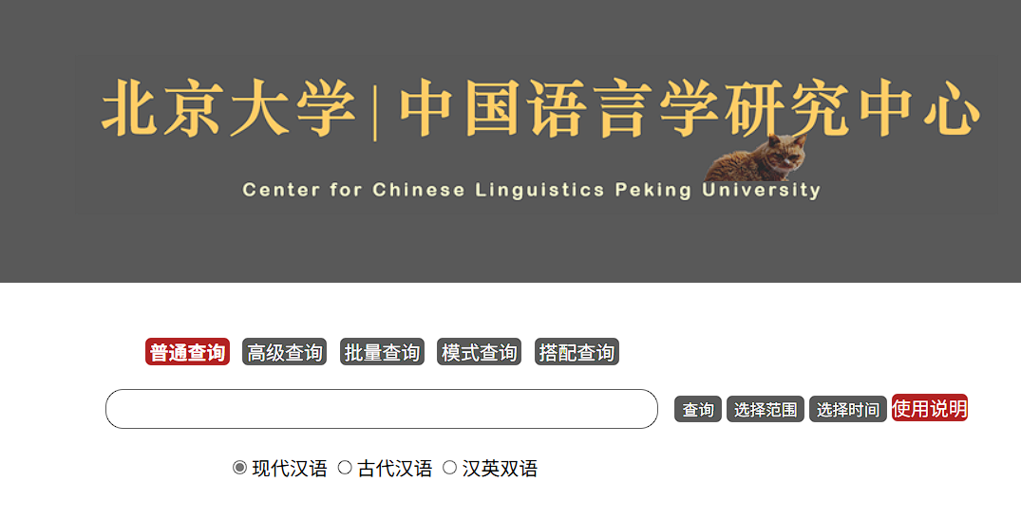1021x519 pixels.
Task: Choose the 古代汉语 radio button
Action: coord(345,468)
